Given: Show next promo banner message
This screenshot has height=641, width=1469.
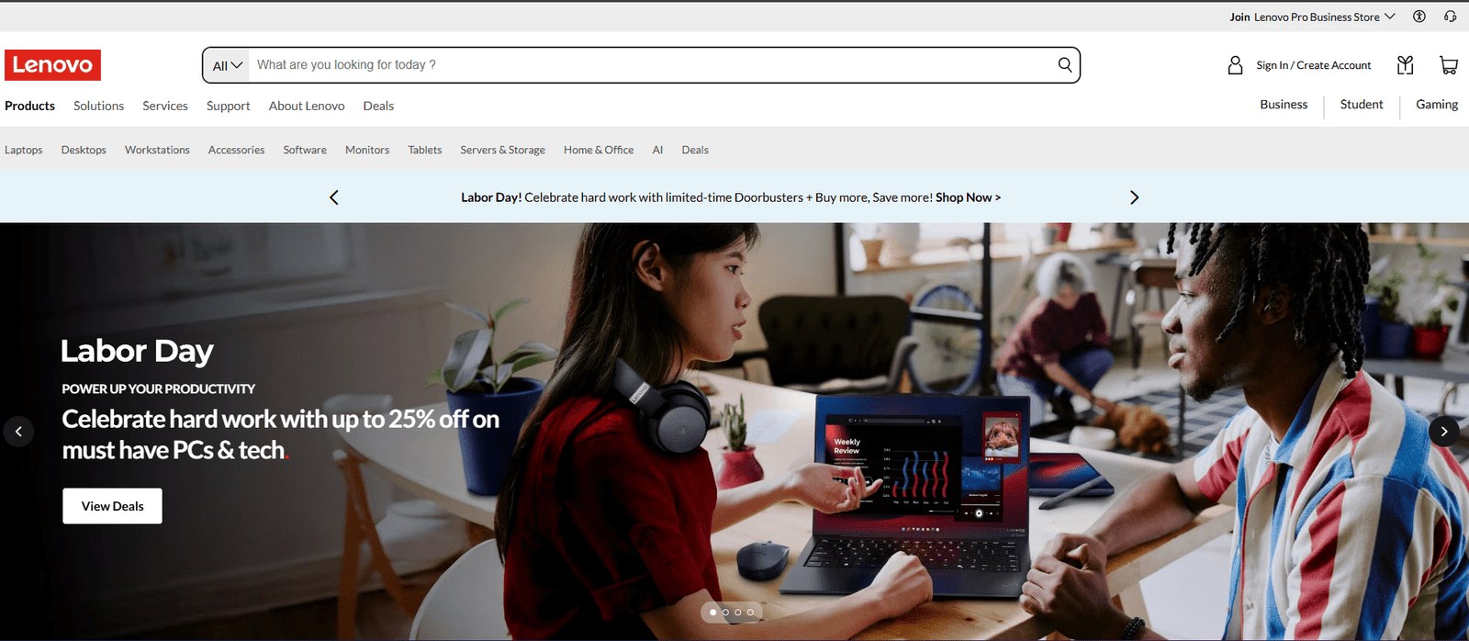Looking at the screenshot, I should pyautogui.click(x=1135, y=197).
